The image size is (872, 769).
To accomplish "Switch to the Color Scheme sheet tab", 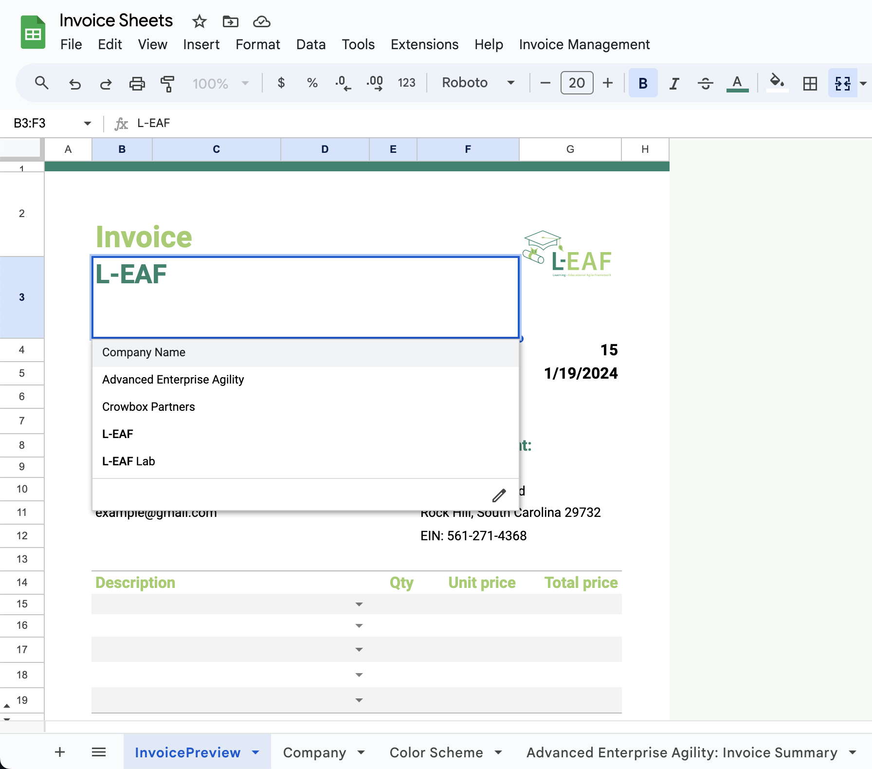I will [x=436, y=752].
